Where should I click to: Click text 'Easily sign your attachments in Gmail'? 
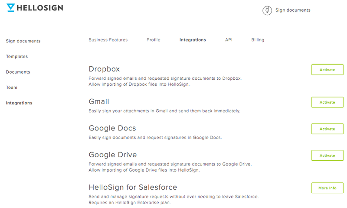(x=128, y=111)
